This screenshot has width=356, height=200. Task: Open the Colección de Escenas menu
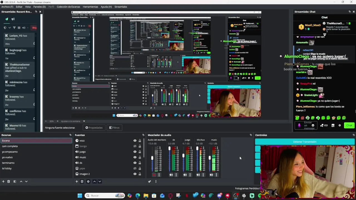tap(68, 7)
